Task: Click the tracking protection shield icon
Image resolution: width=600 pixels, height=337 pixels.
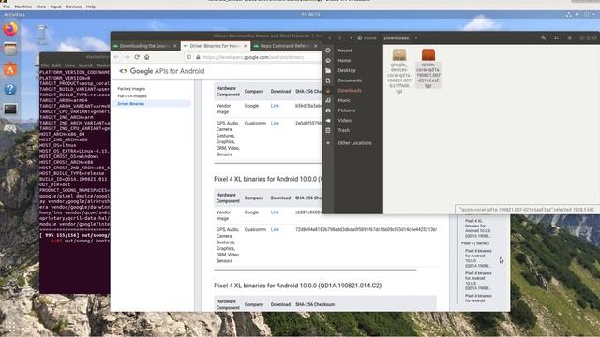Action: [189, 57]
